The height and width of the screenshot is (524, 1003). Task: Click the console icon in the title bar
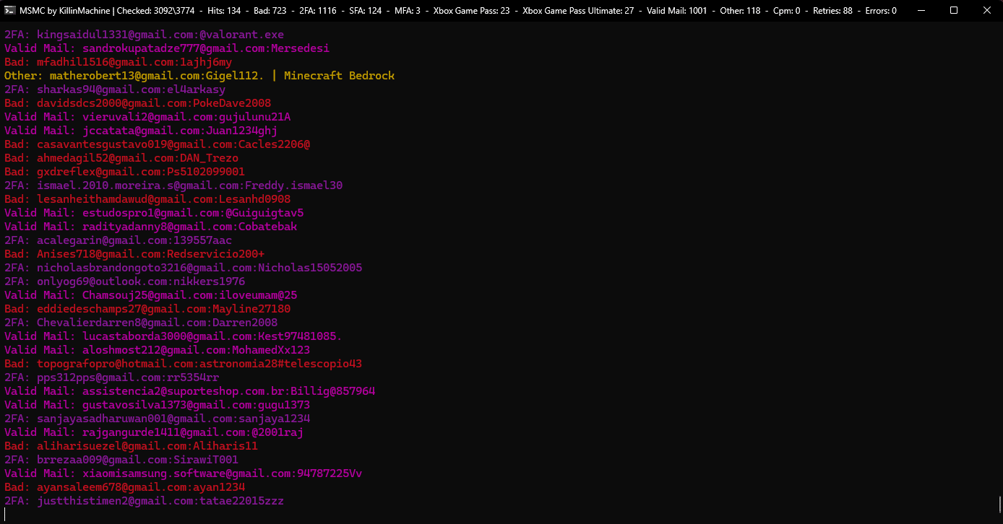[10, 10]
